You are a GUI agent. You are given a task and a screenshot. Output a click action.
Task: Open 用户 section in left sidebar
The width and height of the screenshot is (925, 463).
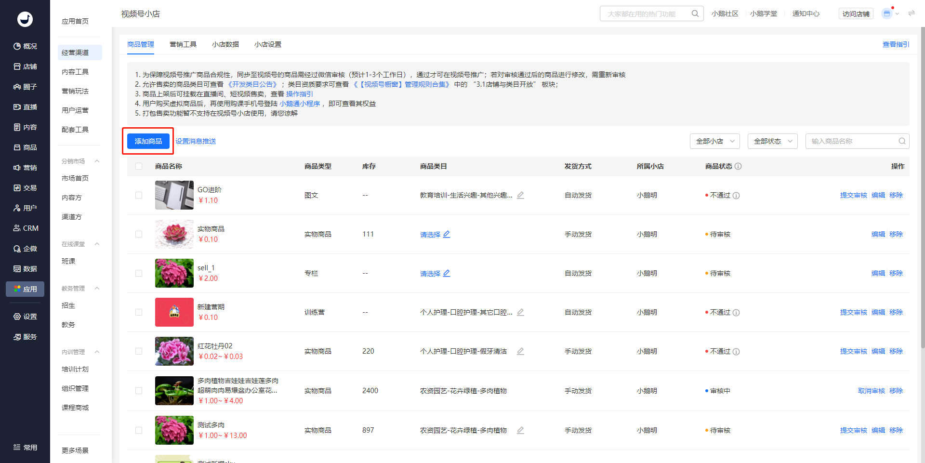25,208
